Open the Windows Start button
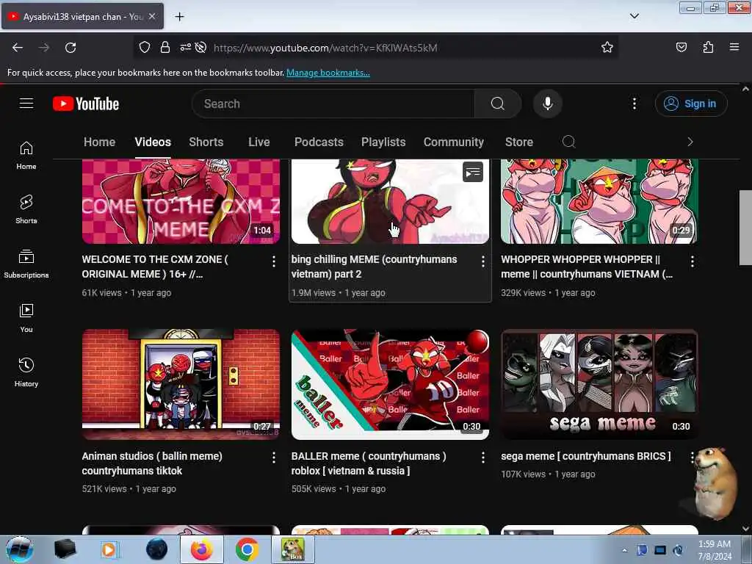Image resolution: width=752 pixels, height=564 pixels. click(x=20, y=549)
